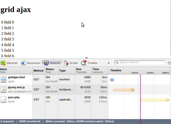
Task: Click the jquery.min.js orange timeline bar
Action: pyautogui.click(x=123, y=90)
